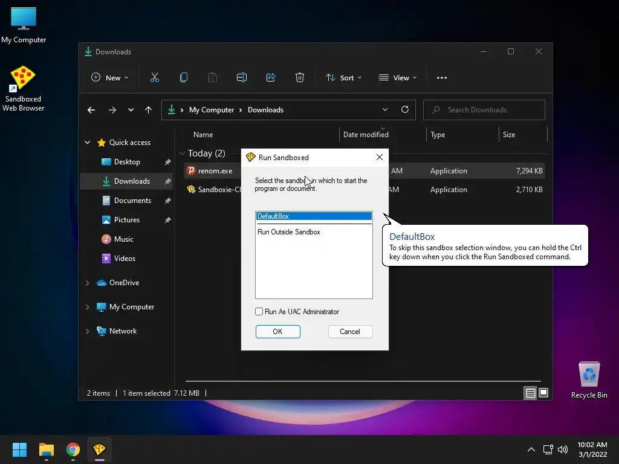Go back with the left arrow

pos(91,110)
